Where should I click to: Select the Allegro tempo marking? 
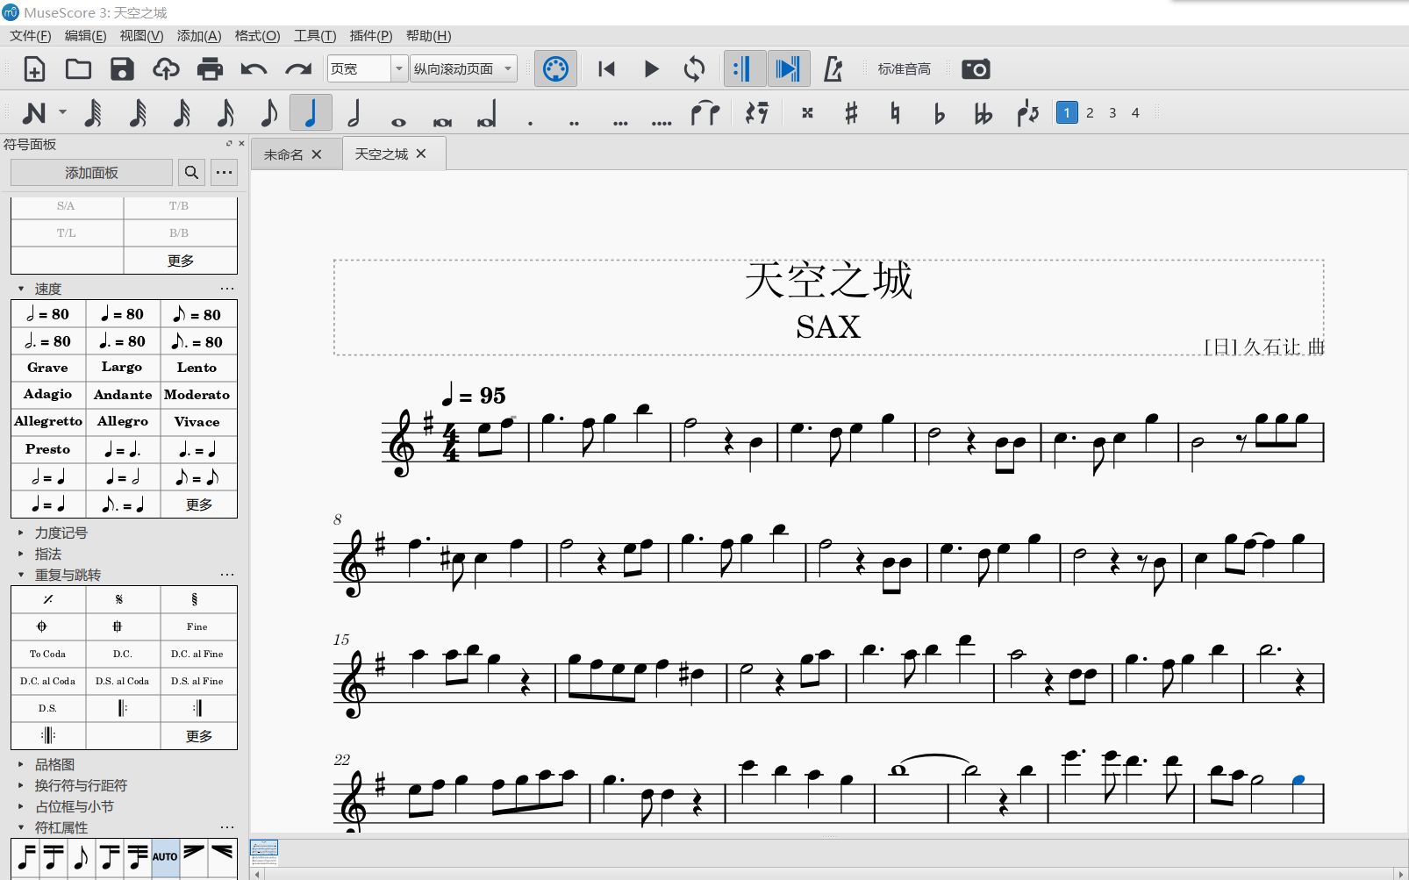click(123, 422)
